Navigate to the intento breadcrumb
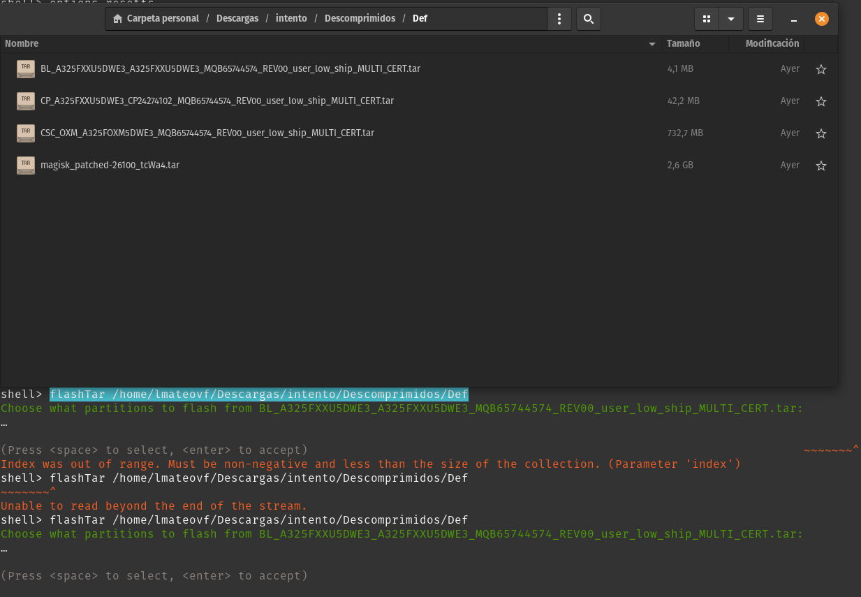The width and height of the screenshot is (861, 597). coord(291,19)
